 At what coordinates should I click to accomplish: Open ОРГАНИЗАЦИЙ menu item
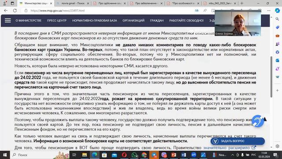[x=134, y=21]
